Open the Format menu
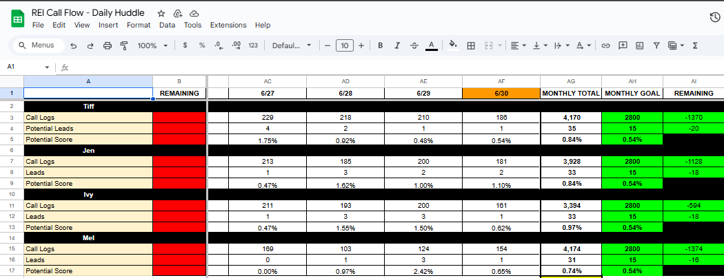The height and width of the screenshot is (278, 724). click(x=139, y=25)
